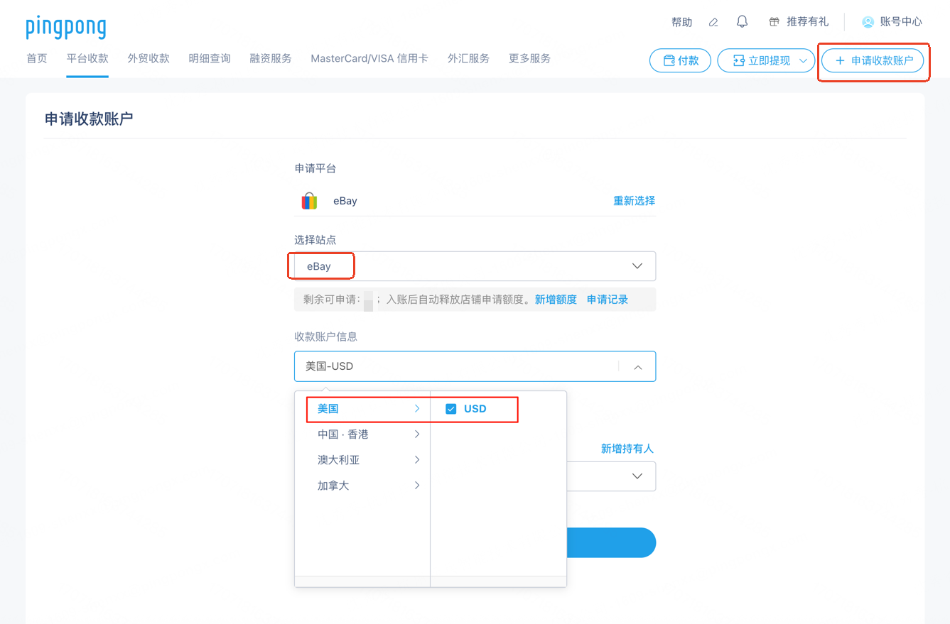Click the 新增额度 link
The height and width of the screenshot is (624, 950).
point(556,300)
